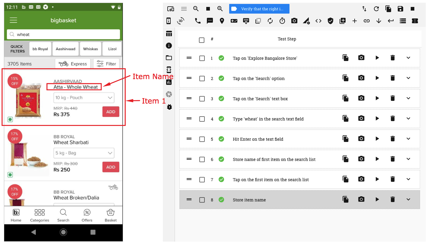Image resolution: width=427 pixels, height=244 pixels.
Task: Click the Express delivery button
Action: pos(73,64)
